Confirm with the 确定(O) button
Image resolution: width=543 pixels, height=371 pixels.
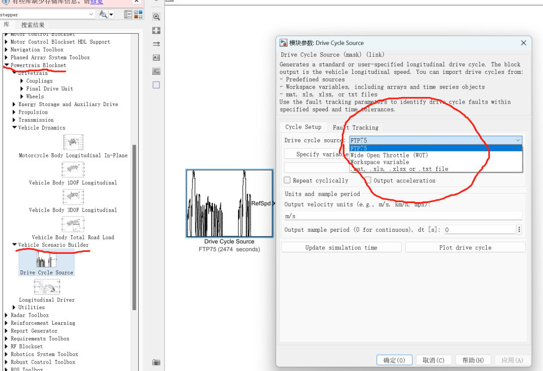tap(394, 360)
